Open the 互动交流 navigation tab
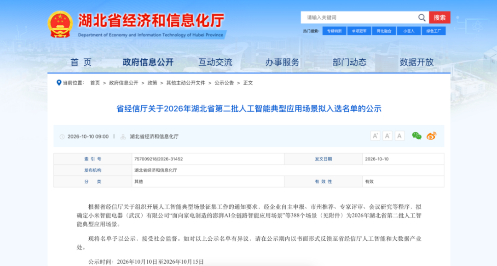 pos(215,62)
